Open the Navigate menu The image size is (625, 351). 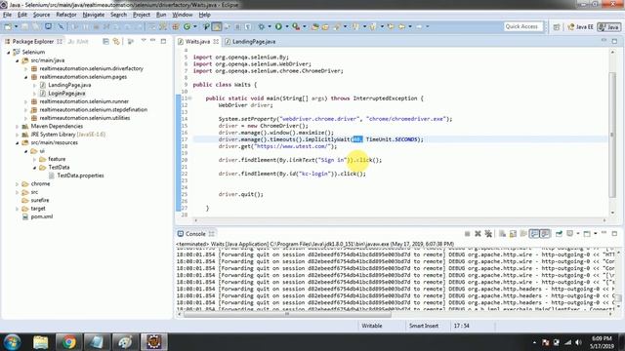(94, 15)
